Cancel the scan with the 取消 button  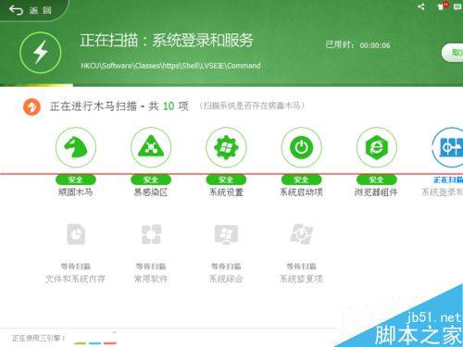click(x=453, y=53)
